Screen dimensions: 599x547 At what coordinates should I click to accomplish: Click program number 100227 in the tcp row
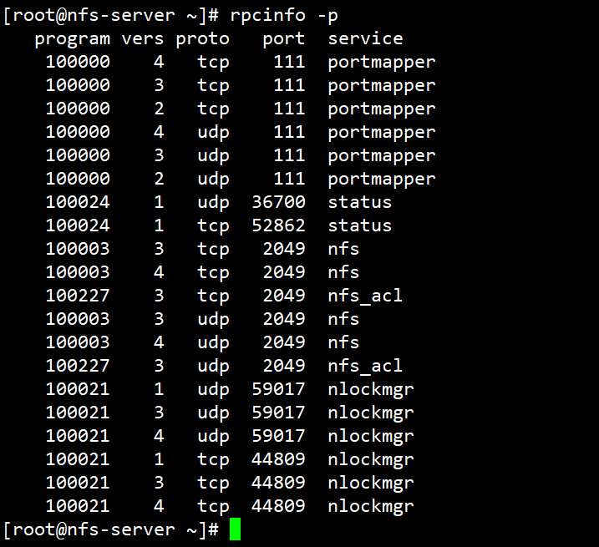[77, 296]
